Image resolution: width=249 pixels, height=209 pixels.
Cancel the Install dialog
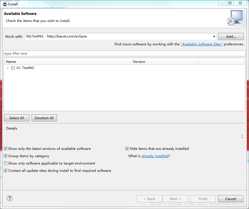[x=231, y=199]
